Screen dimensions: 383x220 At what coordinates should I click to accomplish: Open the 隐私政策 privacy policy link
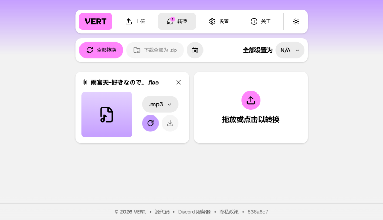[228, 212]
